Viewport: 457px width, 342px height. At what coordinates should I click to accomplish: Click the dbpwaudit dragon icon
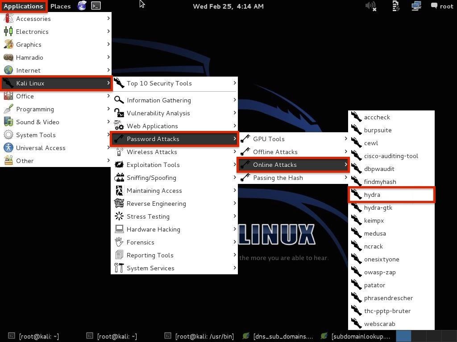tap(356, 169)
